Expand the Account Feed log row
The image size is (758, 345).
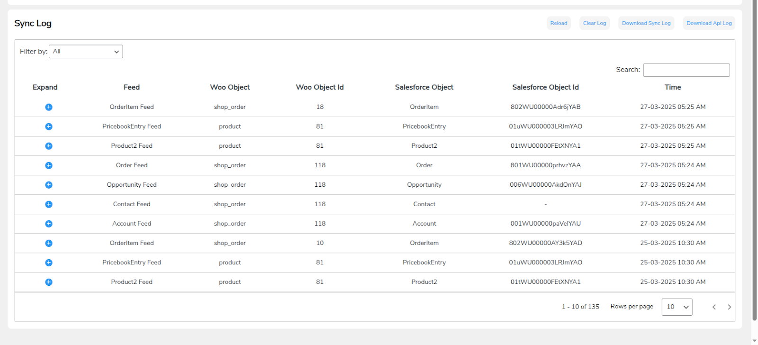click(49, 224)
